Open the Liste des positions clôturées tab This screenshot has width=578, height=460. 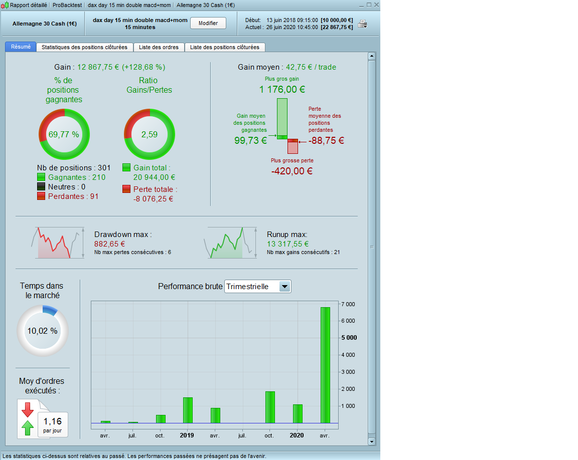[x=224, y=47]
